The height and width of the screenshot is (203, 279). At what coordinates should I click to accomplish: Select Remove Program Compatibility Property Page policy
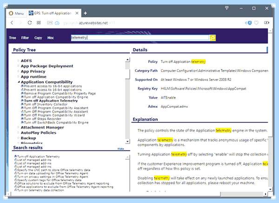pyautogui.click(x=60, y=93)
